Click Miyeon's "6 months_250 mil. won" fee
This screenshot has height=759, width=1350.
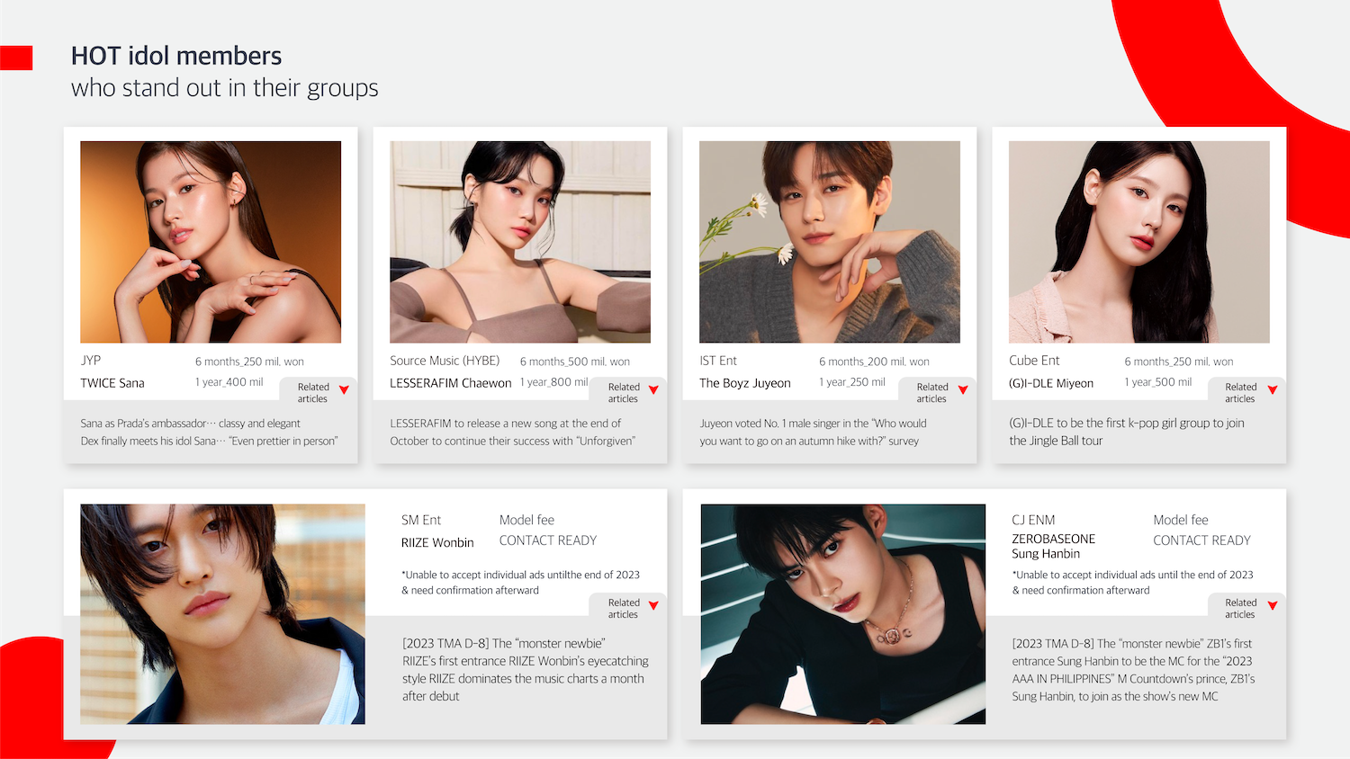tap(1179, 362)
